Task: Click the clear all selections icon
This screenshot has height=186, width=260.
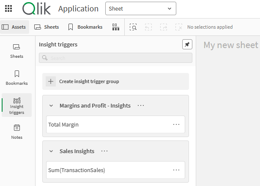Action: (179, 27)
